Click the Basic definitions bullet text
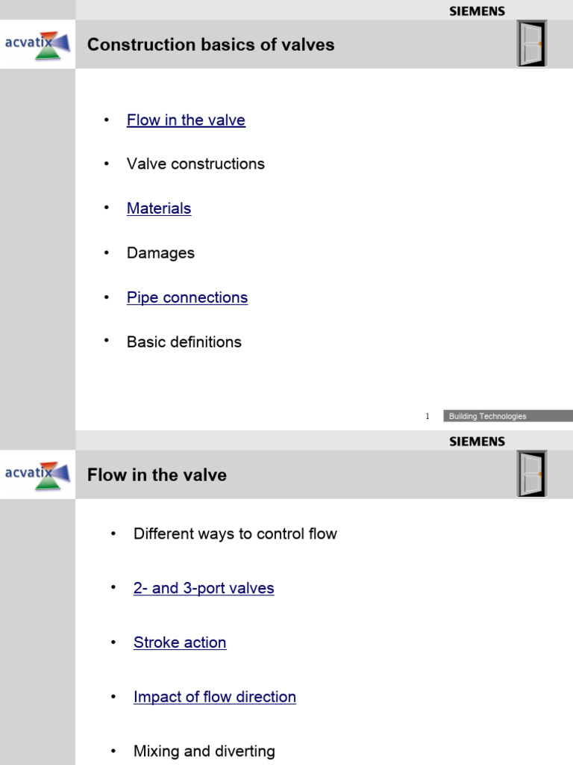 coord(184,342)
